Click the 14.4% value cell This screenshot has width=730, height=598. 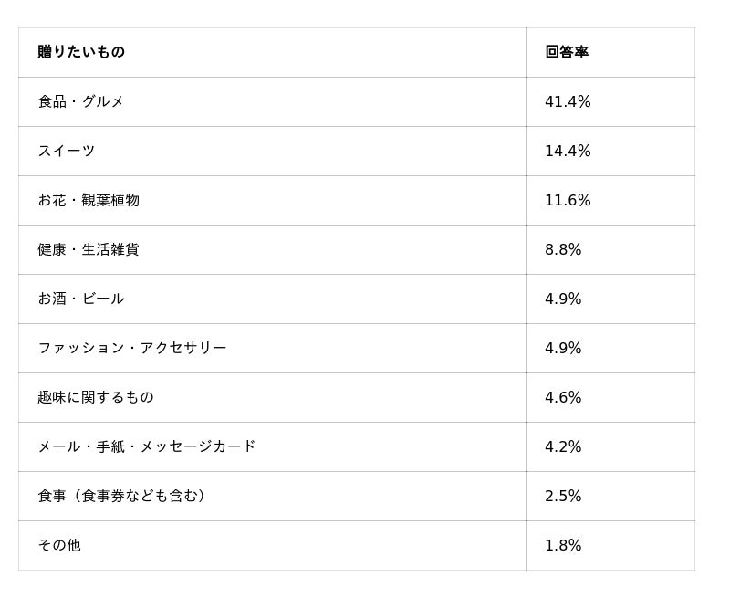point(568,151)
